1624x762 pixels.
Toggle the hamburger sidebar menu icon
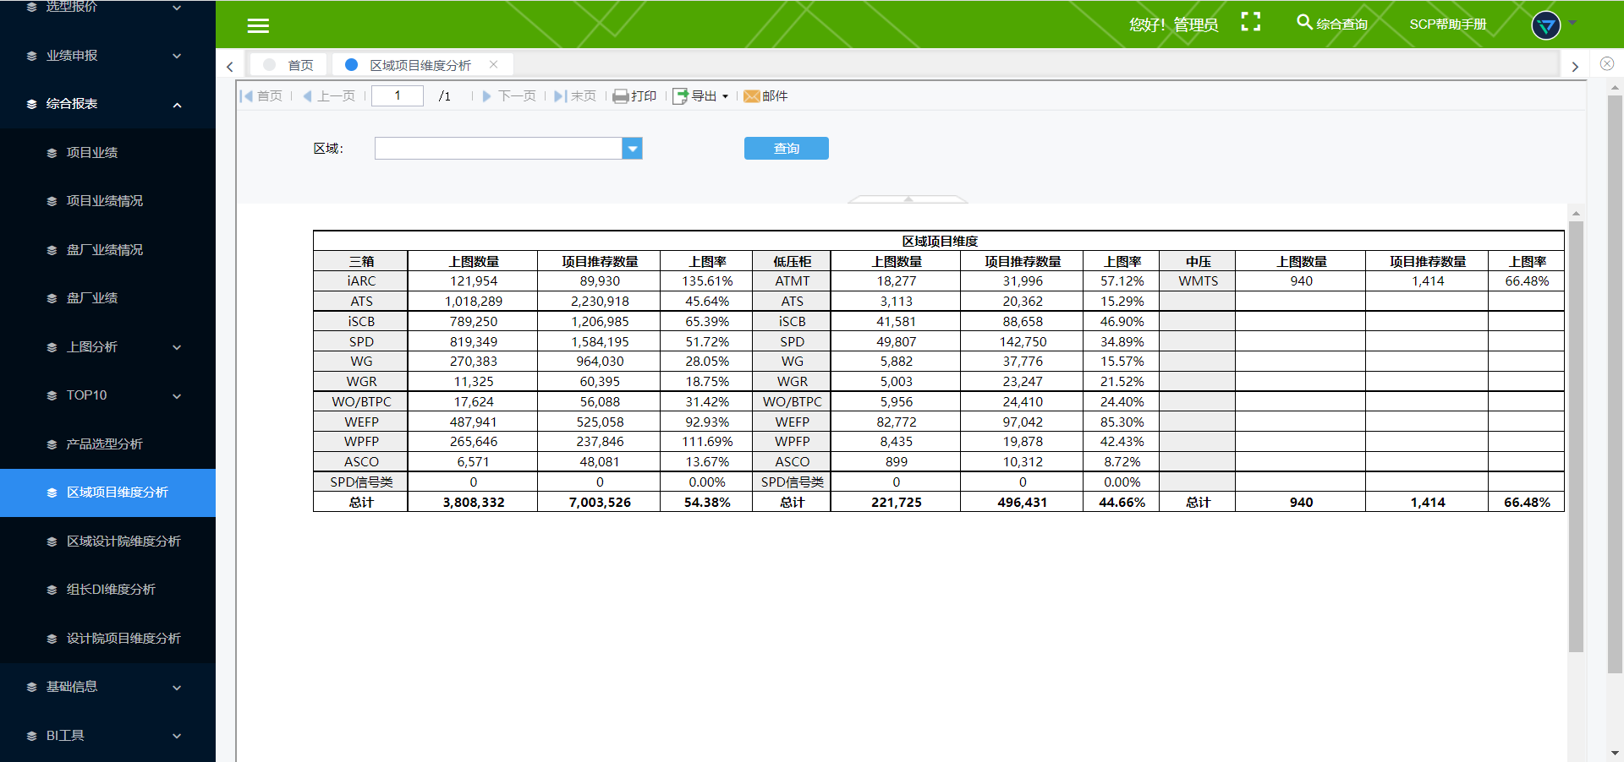point(258,25)
